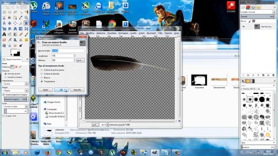Image resolution: width=278 pixels, height=156 pixels.
Task: Toggle the 15 gradi checkbox
Action: pyautogui.click(x=3, y=116)
